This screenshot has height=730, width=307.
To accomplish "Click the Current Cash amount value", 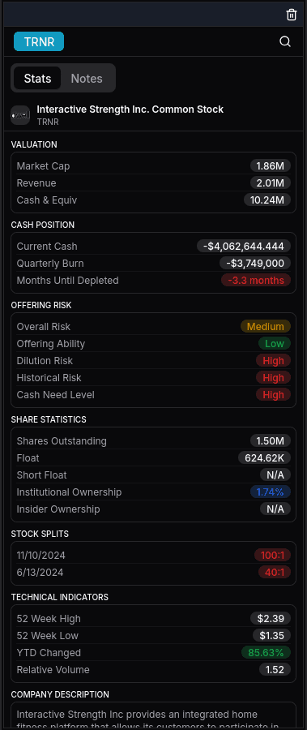I will coord(244,246).
